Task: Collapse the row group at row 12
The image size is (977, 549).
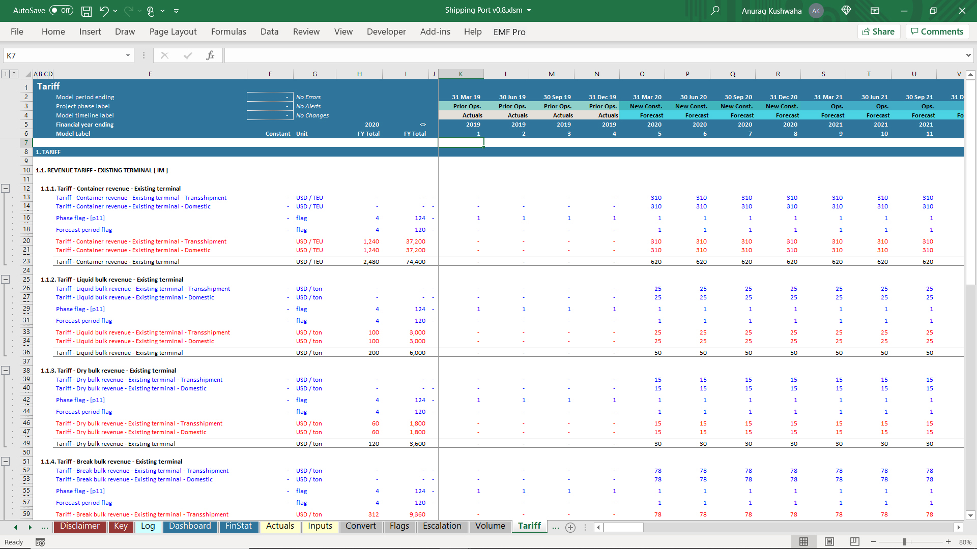Action: click(6, 189)
